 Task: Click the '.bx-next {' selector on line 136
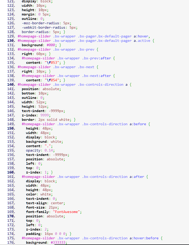click(88, 67)
